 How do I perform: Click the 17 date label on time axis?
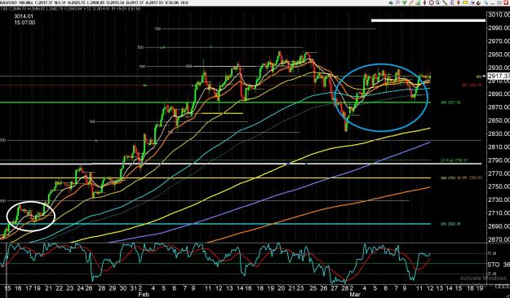point(28,288)
